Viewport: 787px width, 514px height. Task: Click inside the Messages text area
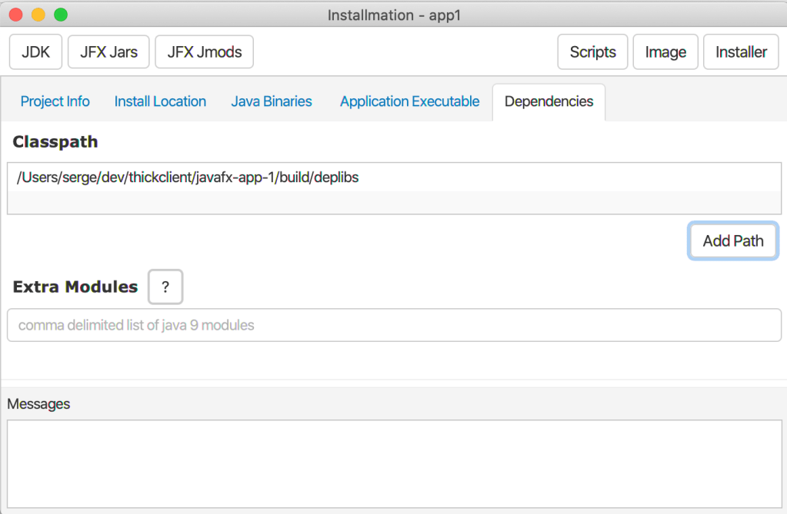click(394, 463)
